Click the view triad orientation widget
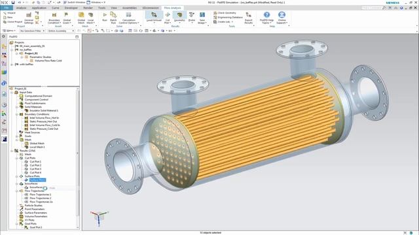Screen dimensions: 419x235 click(x=99, y=217)
